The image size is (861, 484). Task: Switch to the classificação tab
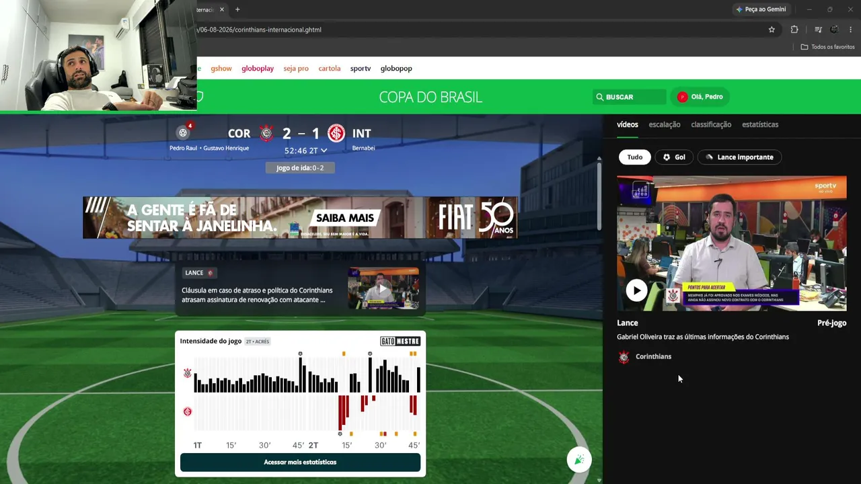(711, 124)
